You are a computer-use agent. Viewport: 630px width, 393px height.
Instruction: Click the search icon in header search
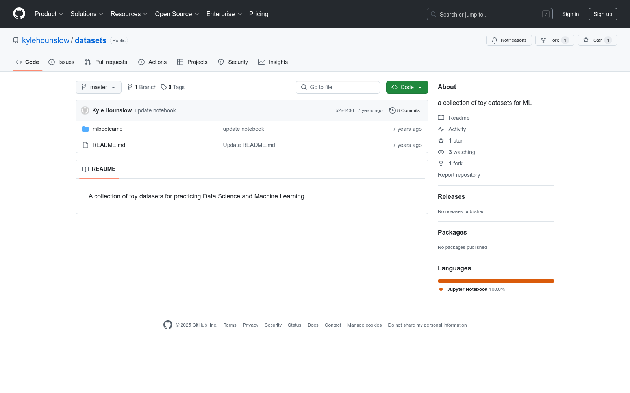pos(434,14)
